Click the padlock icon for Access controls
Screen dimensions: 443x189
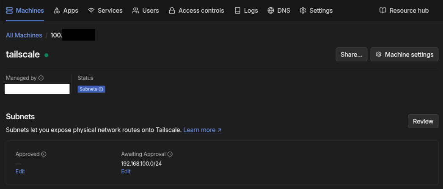pyautogui.click(x=171, y=11)
